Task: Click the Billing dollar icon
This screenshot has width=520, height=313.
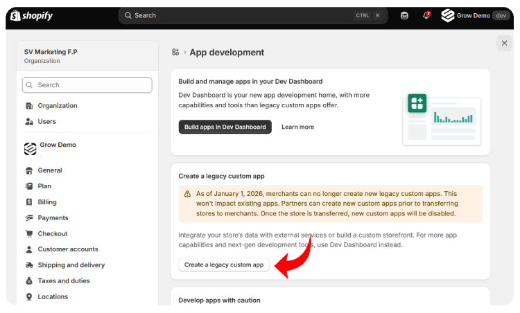Action: pos(29,202)
